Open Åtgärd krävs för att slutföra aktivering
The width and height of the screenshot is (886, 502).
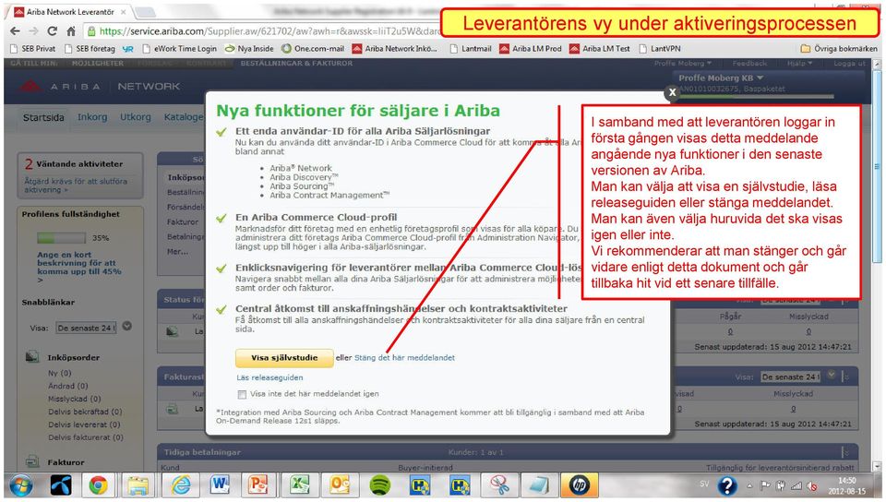click(75, 185)
